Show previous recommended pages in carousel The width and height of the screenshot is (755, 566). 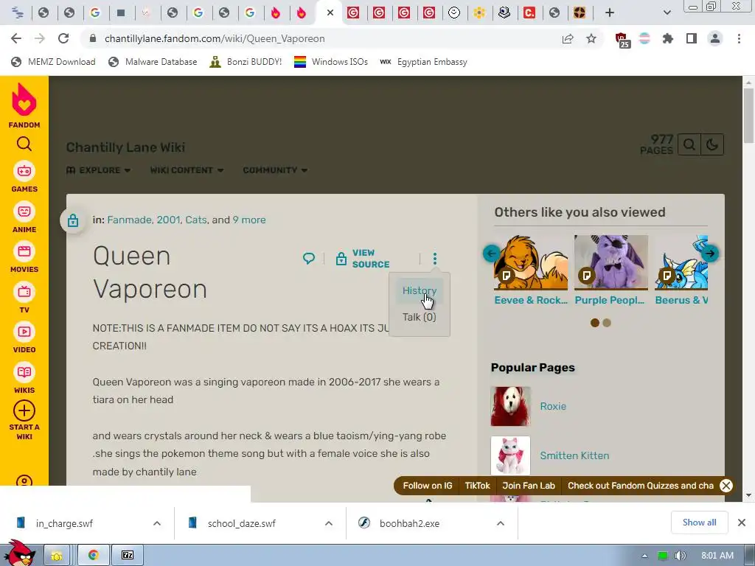click(x=492, y=254)
